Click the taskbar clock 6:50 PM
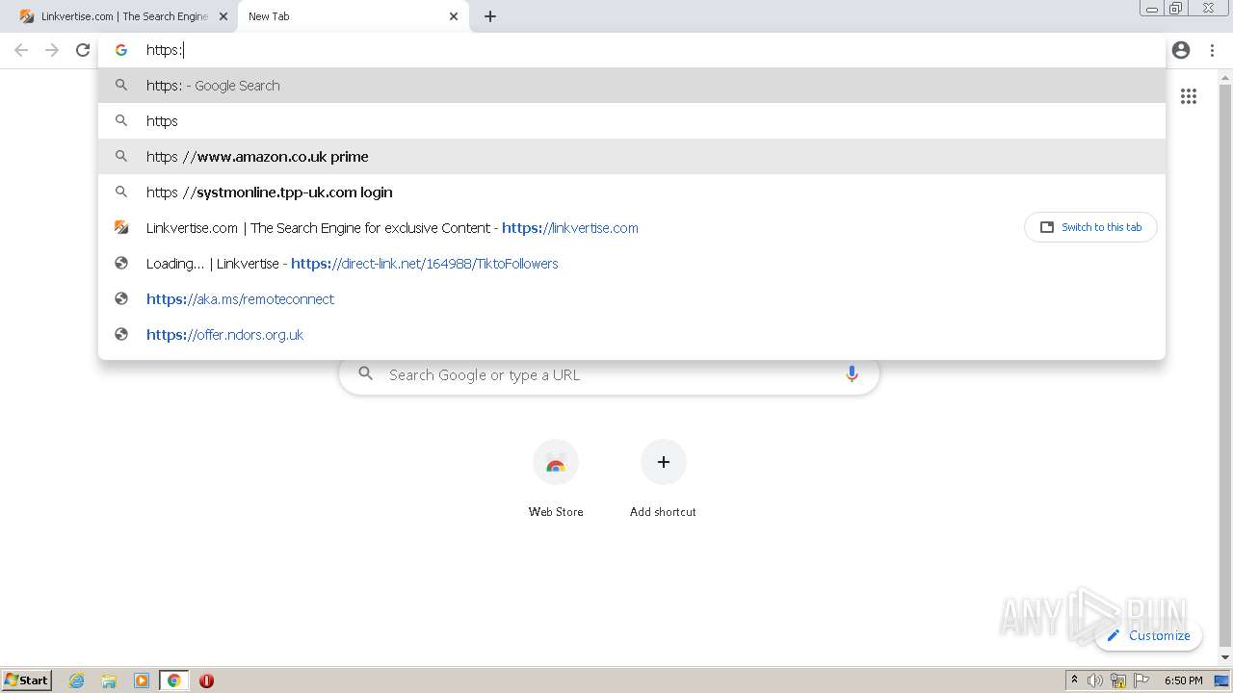 [x=1183, y=680]
